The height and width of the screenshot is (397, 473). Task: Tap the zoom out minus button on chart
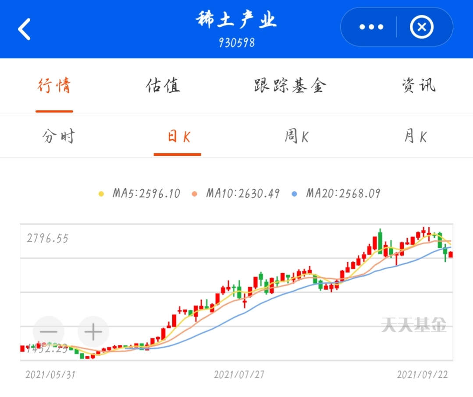click(x=49, y=332)
